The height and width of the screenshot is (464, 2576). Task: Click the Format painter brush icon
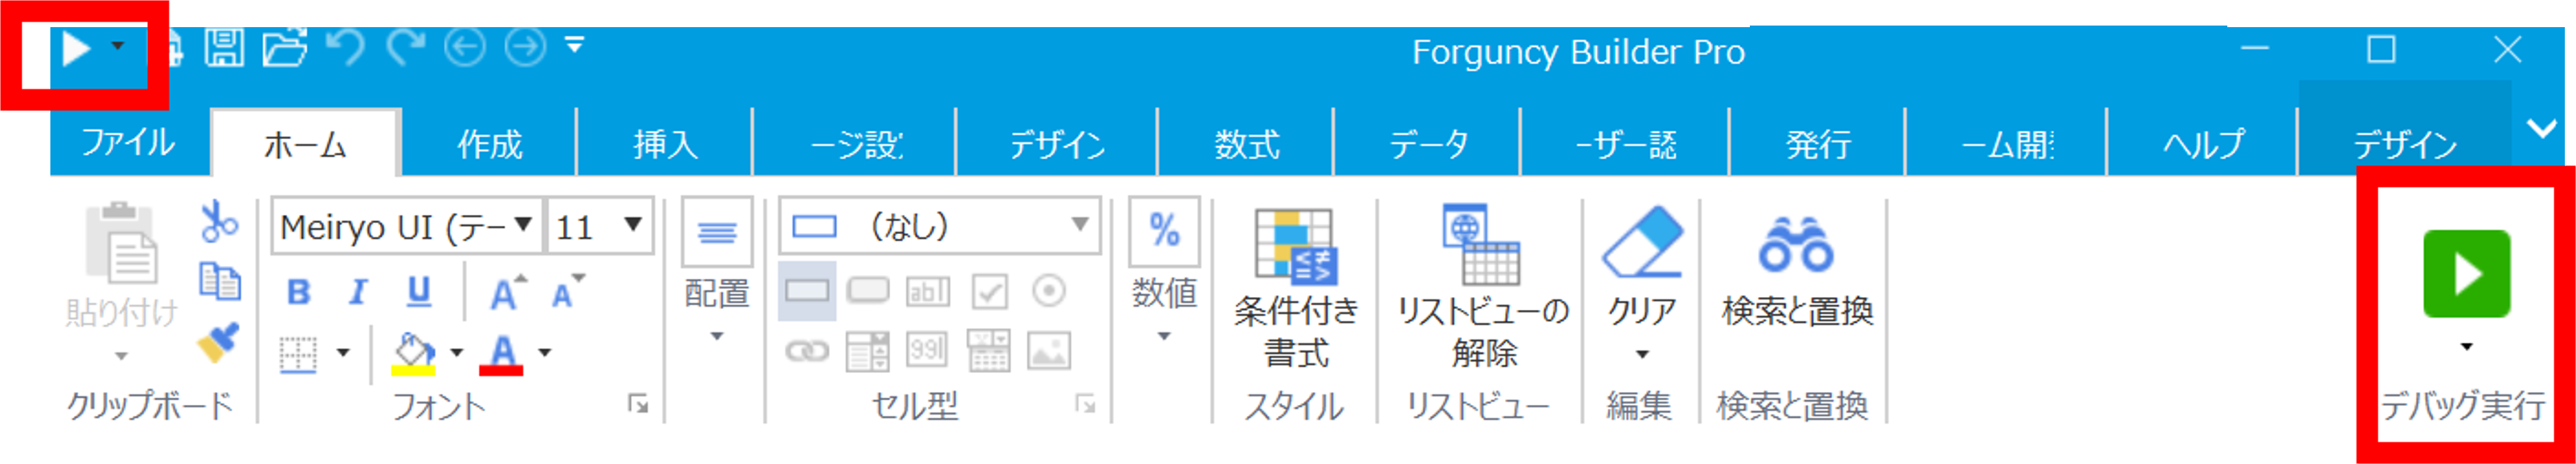coord(218,343)
